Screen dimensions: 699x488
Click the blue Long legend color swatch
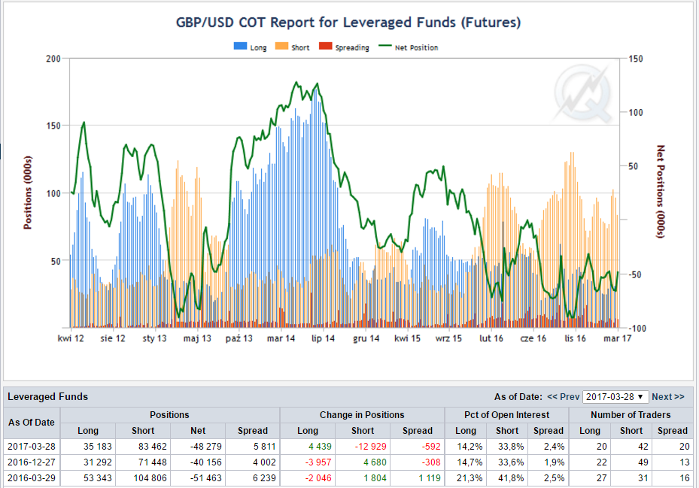241,47
